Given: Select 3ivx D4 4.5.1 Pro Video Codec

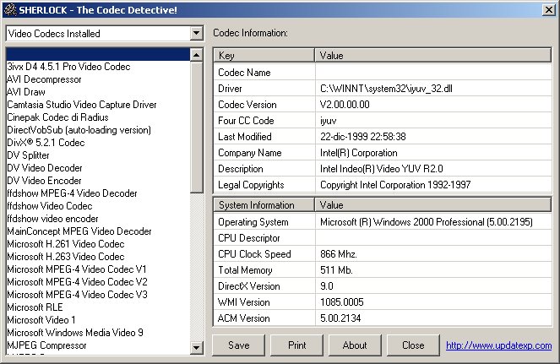Looking at the screenshot, I should 68,67.
